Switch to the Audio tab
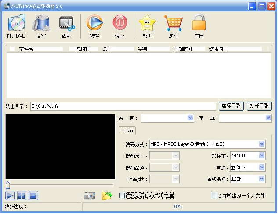The image size is (278, 214). click(127, 131)
